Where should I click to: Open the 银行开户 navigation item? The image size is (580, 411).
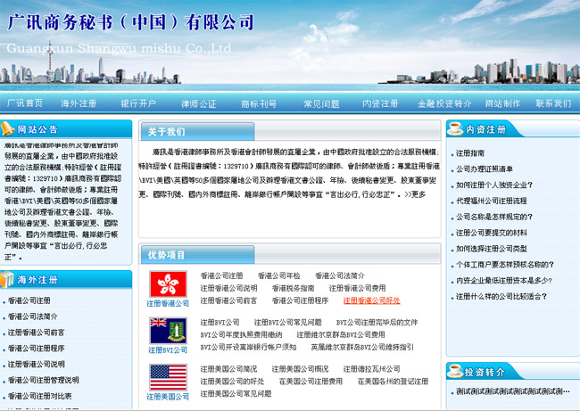click(x=138, y=103)
